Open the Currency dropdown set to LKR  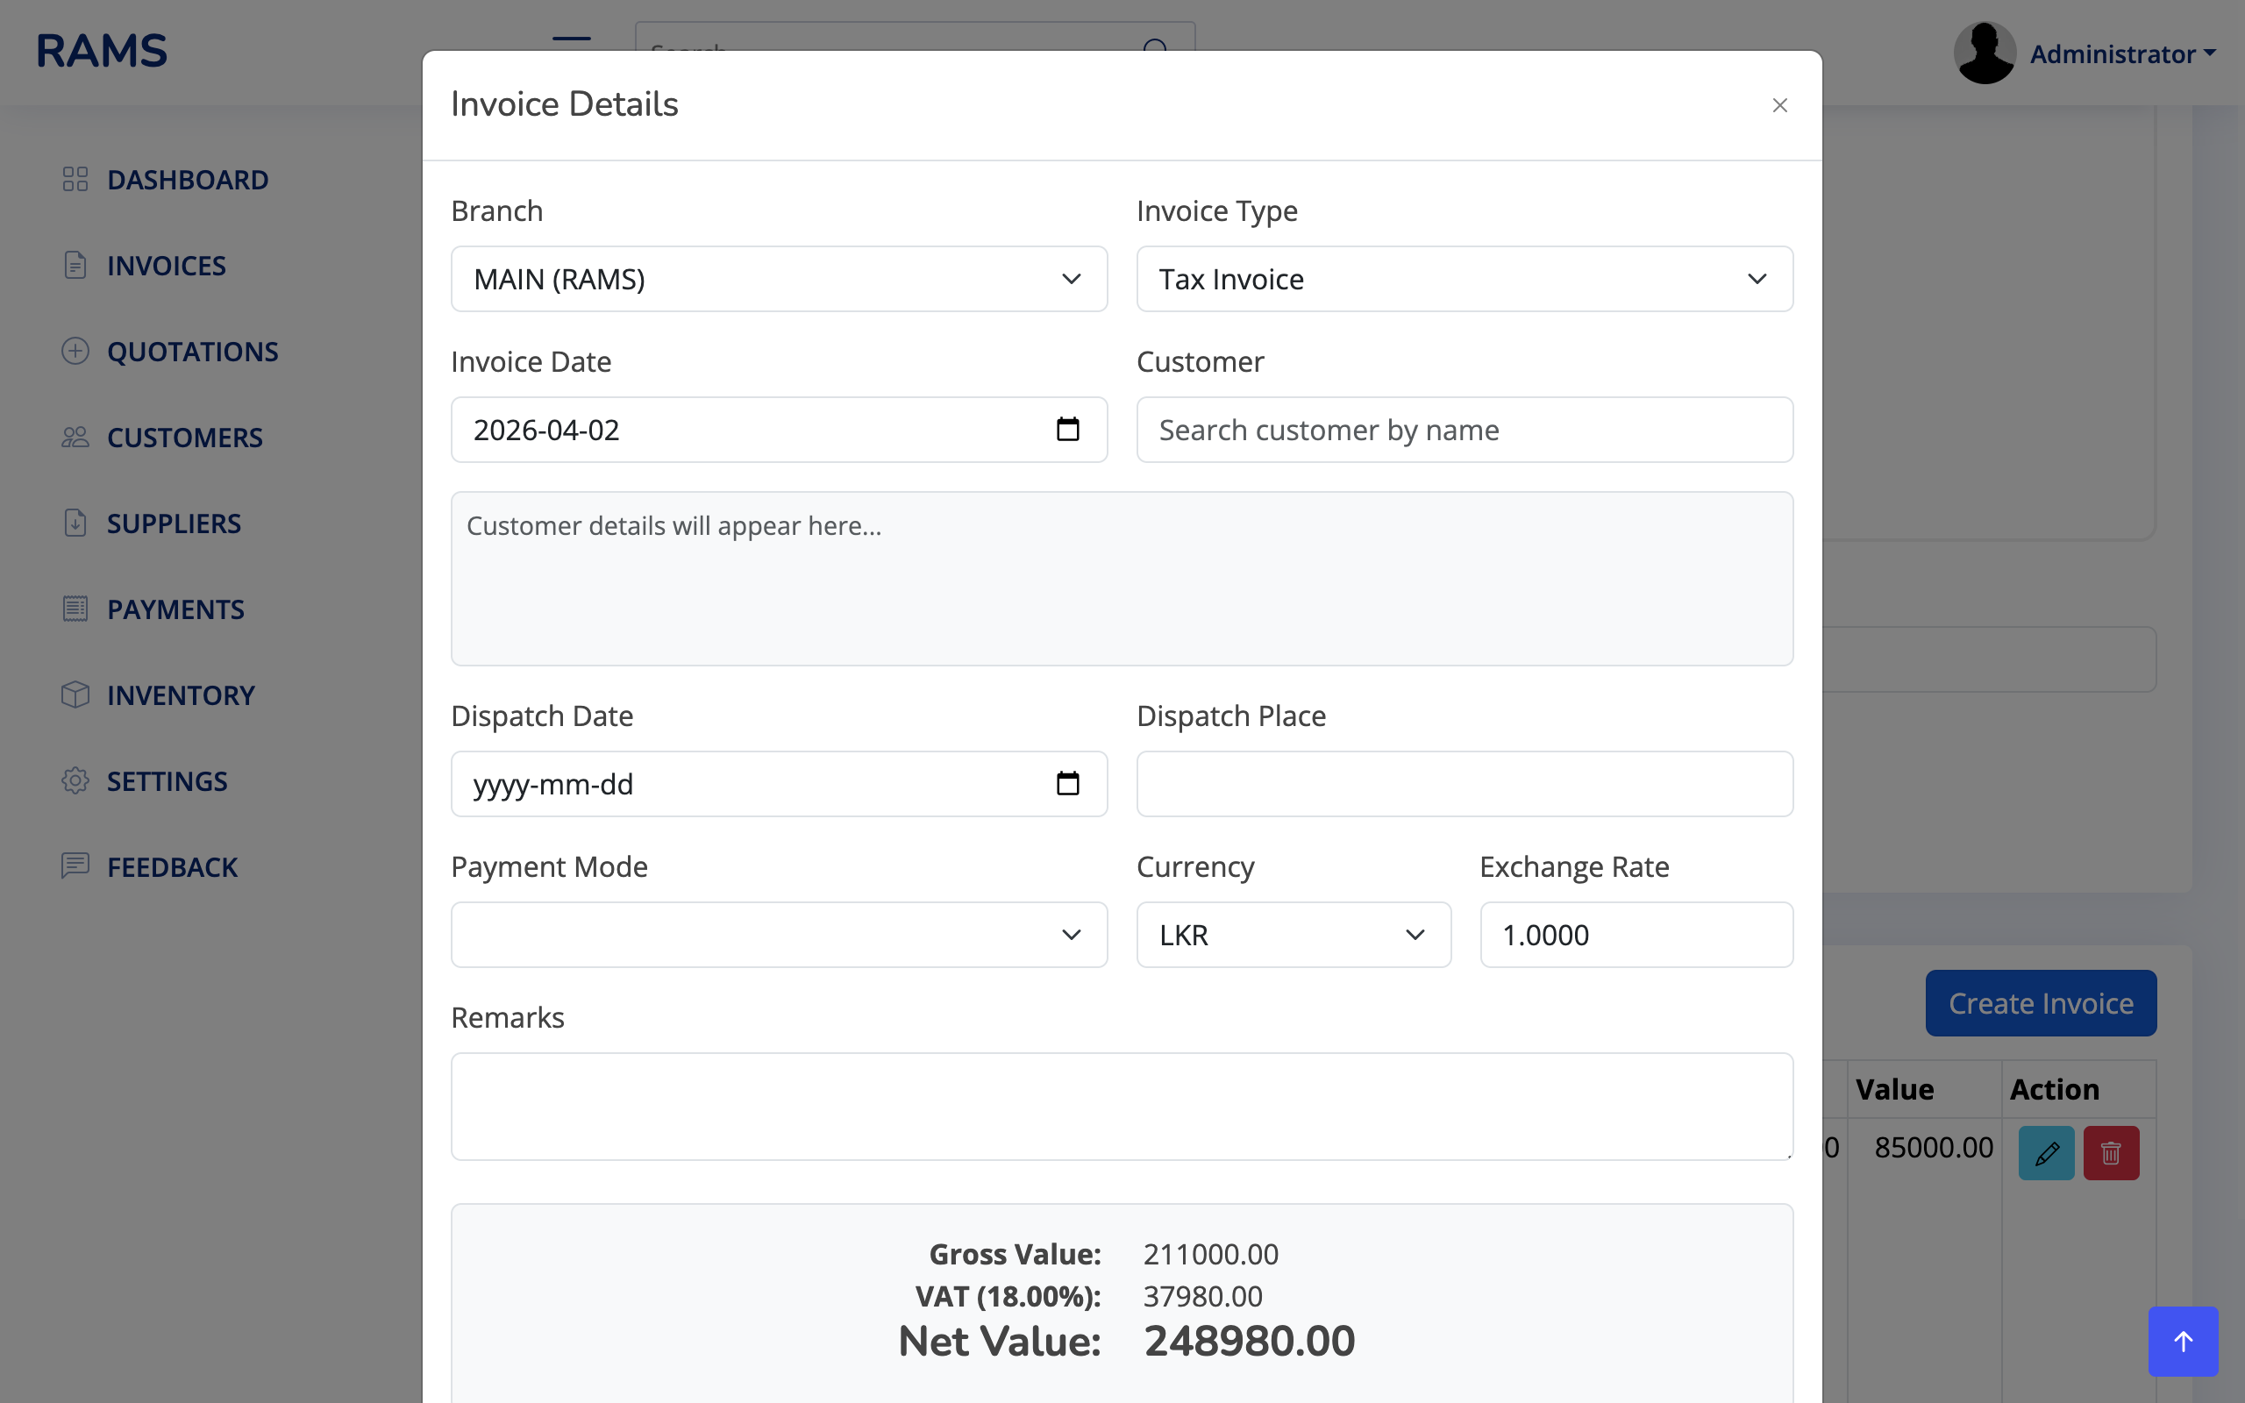pos(1294,935)
